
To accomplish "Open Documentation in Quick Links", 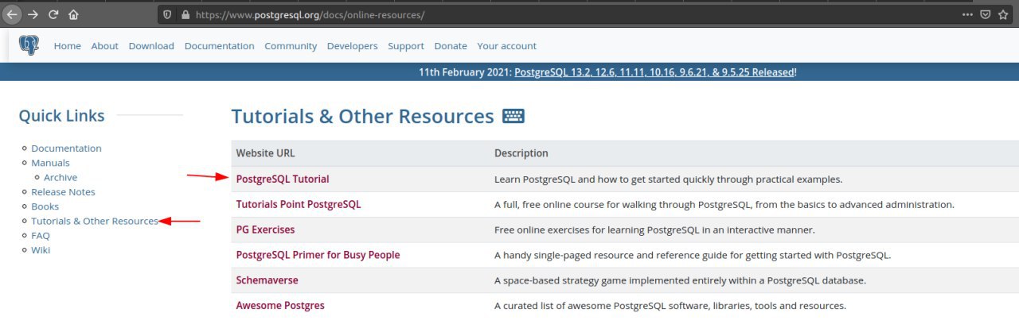I will [x=66, y=149].
